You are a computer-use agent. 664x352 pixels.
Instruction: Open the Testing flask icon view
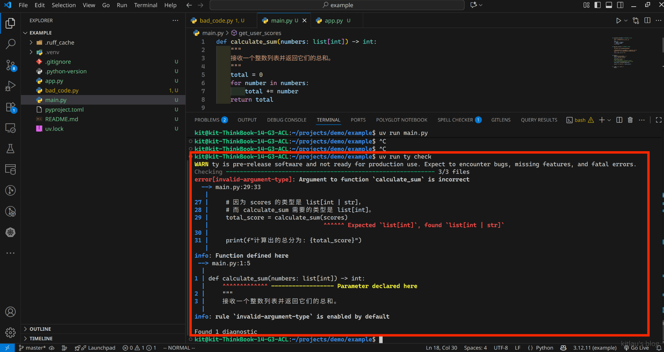click(10, 149)
